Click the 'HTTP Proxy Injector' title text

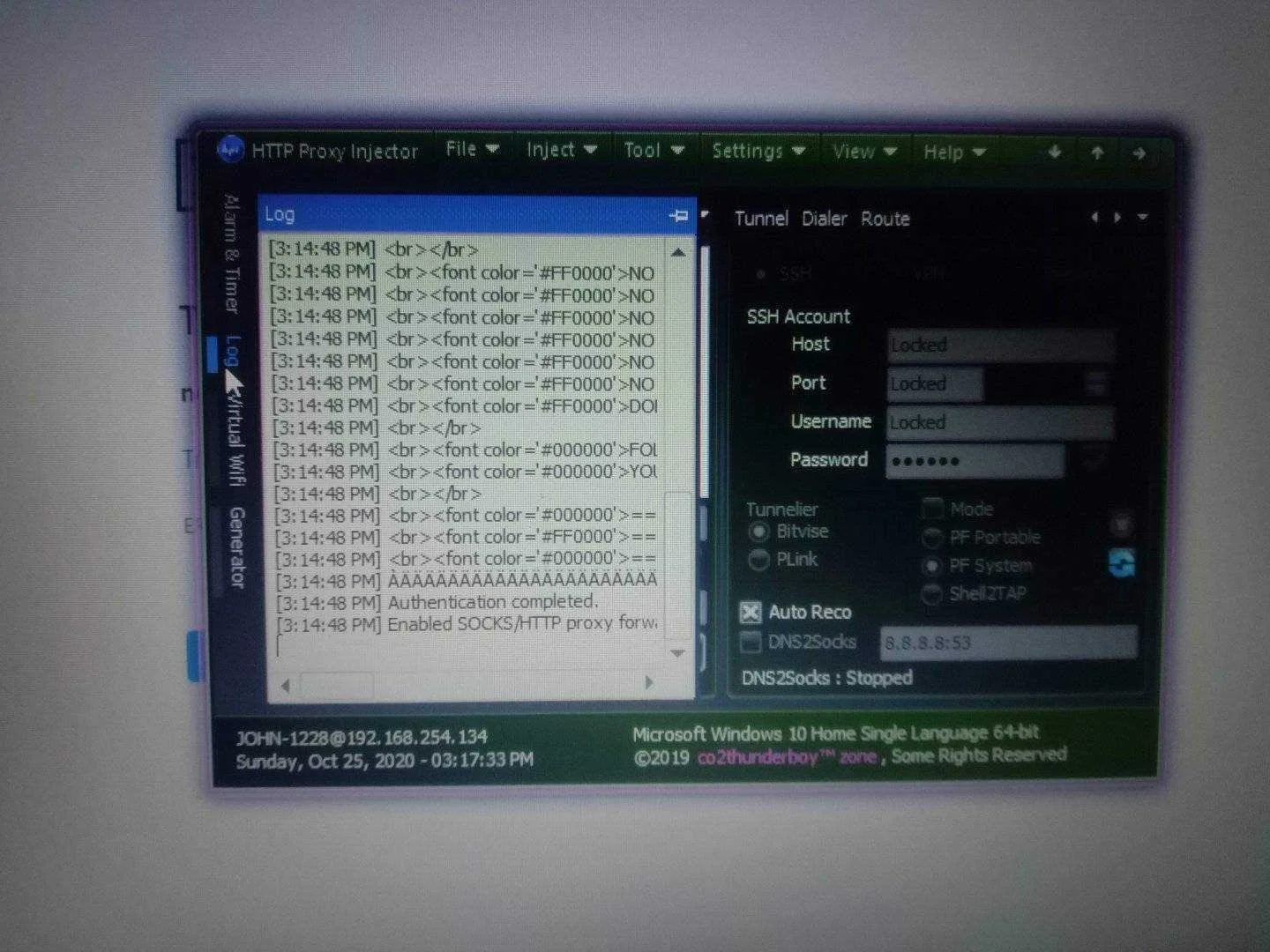click(335, 152)
